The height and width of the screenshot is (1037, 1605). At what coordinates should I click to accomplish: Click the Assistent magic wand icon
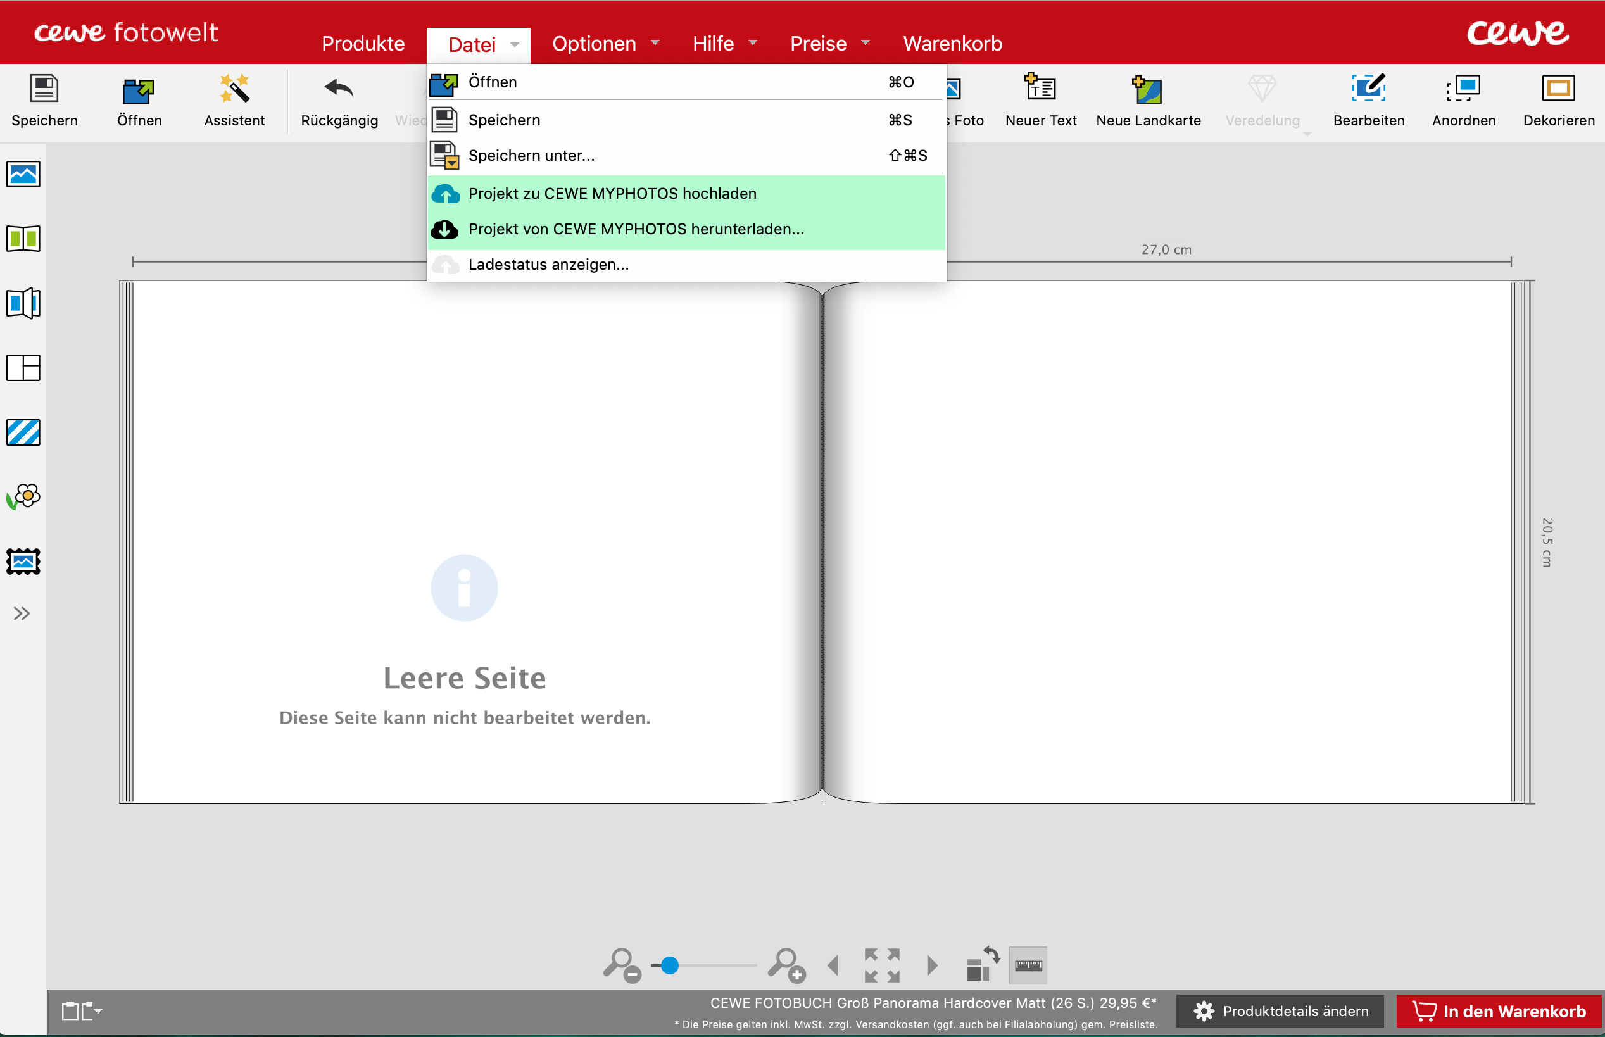pos(234,89)
